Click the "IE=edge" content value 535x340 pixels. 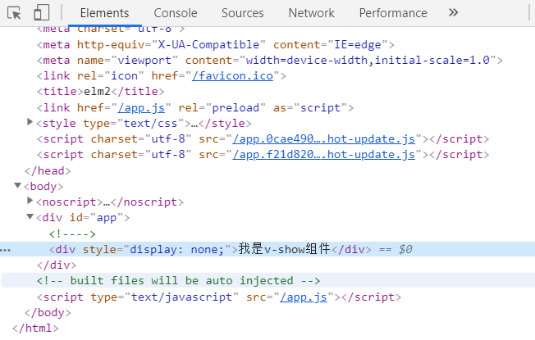[x=358, y=44]
